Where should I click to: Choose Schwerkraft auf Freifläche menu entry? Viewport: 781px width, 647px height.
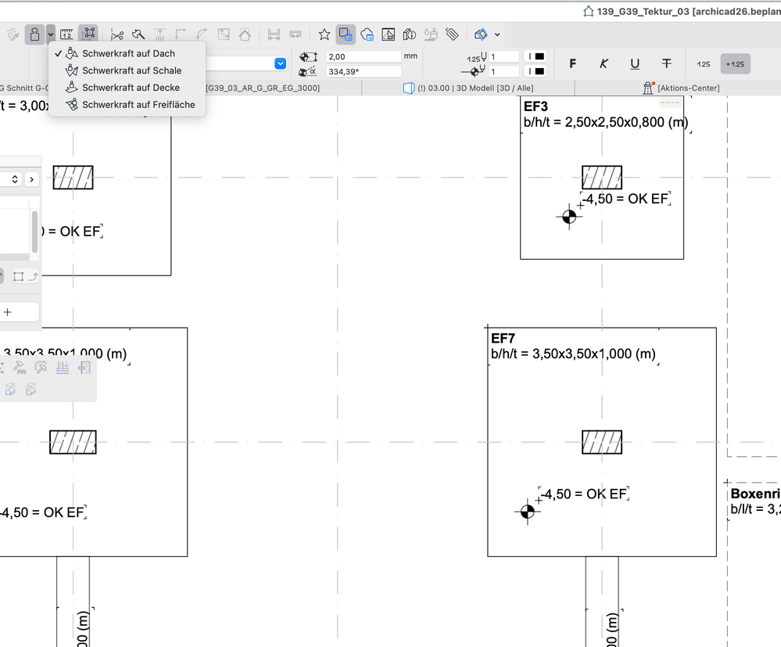pos(127,104)
